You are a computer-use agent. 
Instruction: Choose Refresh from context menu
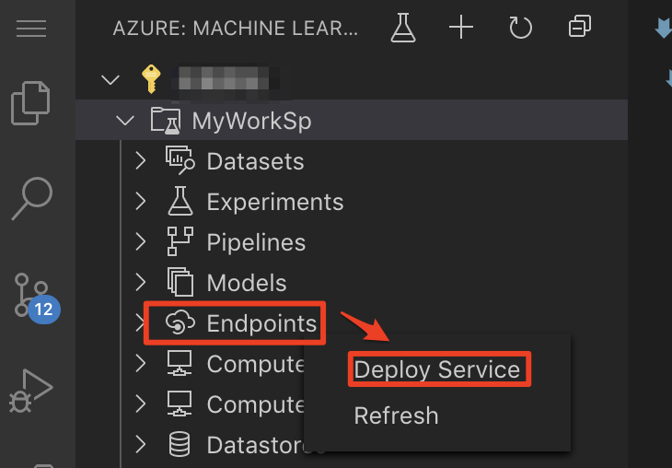click(x=396, y=415)
